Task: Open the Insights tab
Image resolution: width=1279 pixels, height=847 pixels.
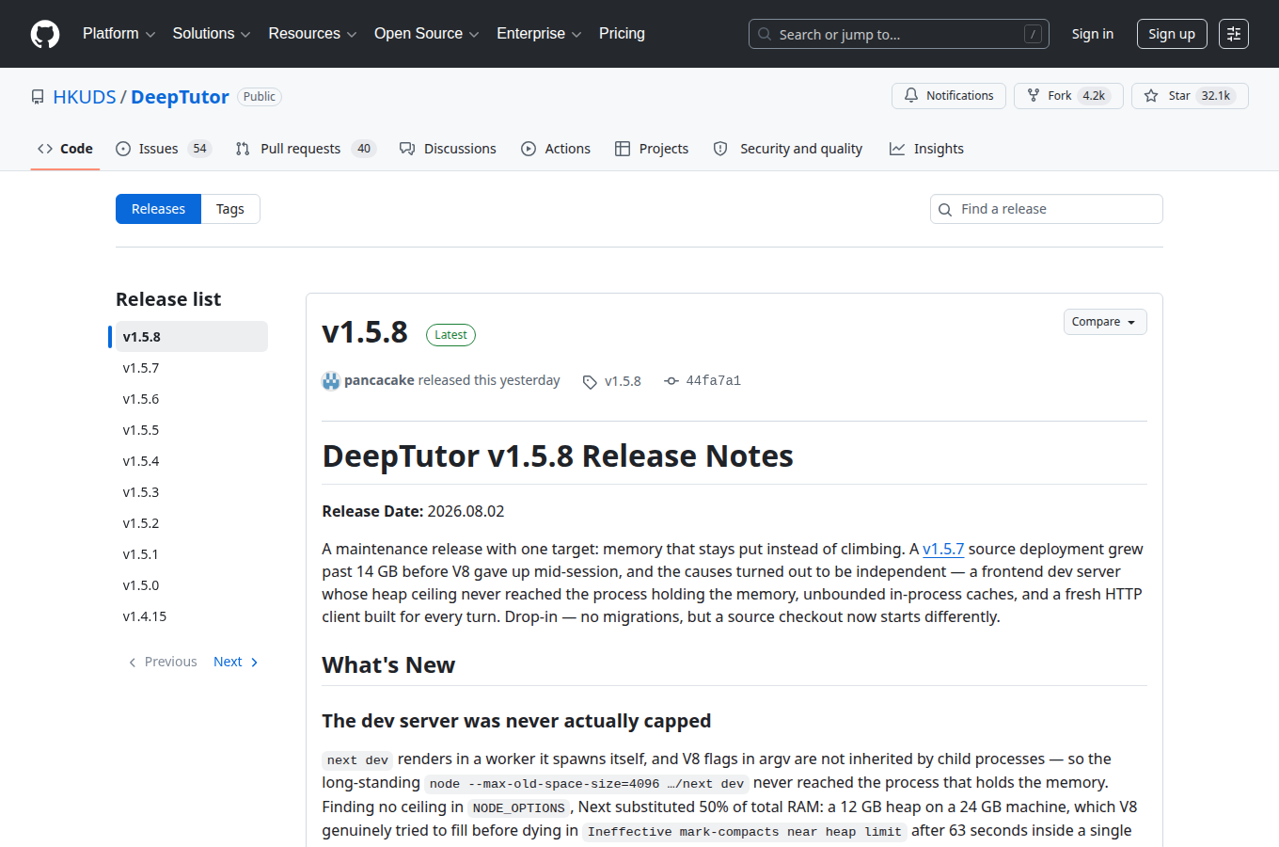Action: (926, 149)
